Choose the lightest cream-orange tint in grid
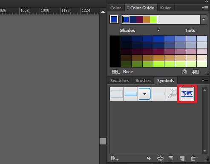 (x=202, y=58)
